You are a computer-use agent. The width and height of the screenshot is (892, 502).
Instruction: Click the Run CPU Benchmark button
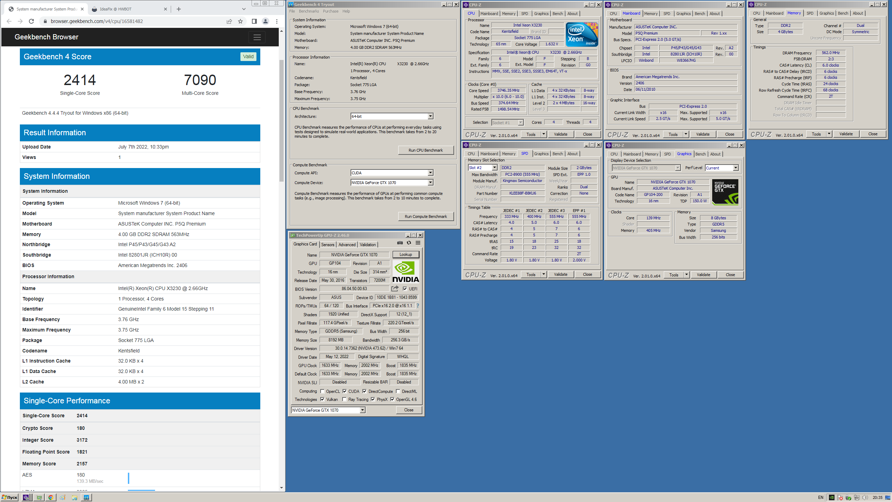tap(425, 150)
